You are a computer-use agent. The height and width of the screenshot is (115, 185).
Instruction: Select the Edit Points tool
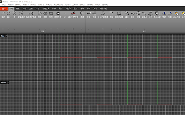point(144,14)
